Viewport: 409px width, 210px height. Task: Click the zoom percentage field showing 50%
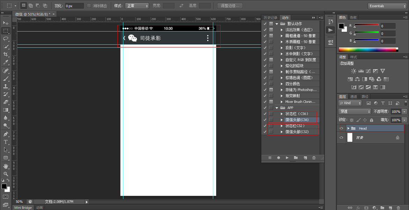(20, 202)
